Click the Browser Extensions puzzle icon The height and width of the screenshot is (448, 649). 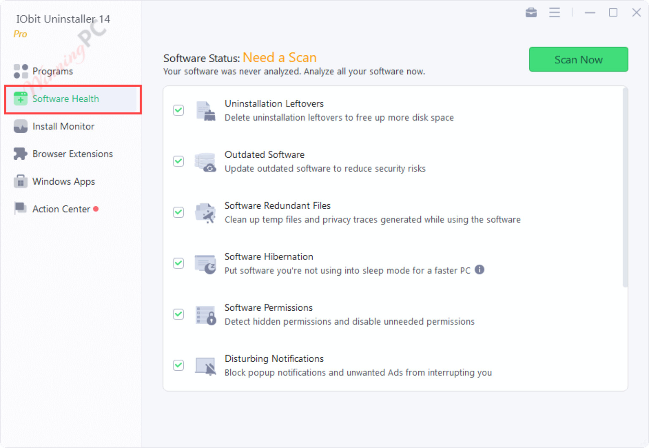(20, 153)
